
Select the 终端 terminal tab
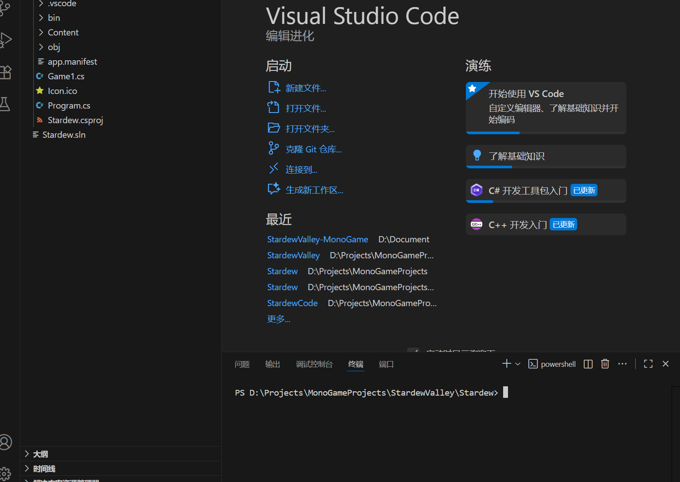(x=356, y=364)
